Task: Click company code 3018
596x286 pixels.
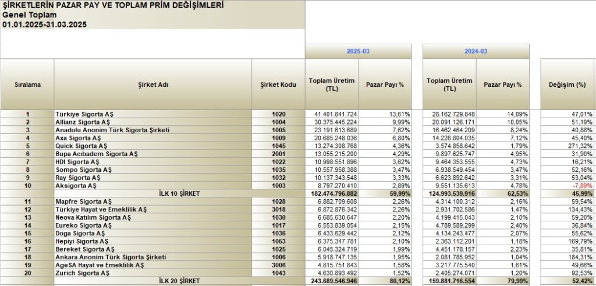Action: click(279, 210)
